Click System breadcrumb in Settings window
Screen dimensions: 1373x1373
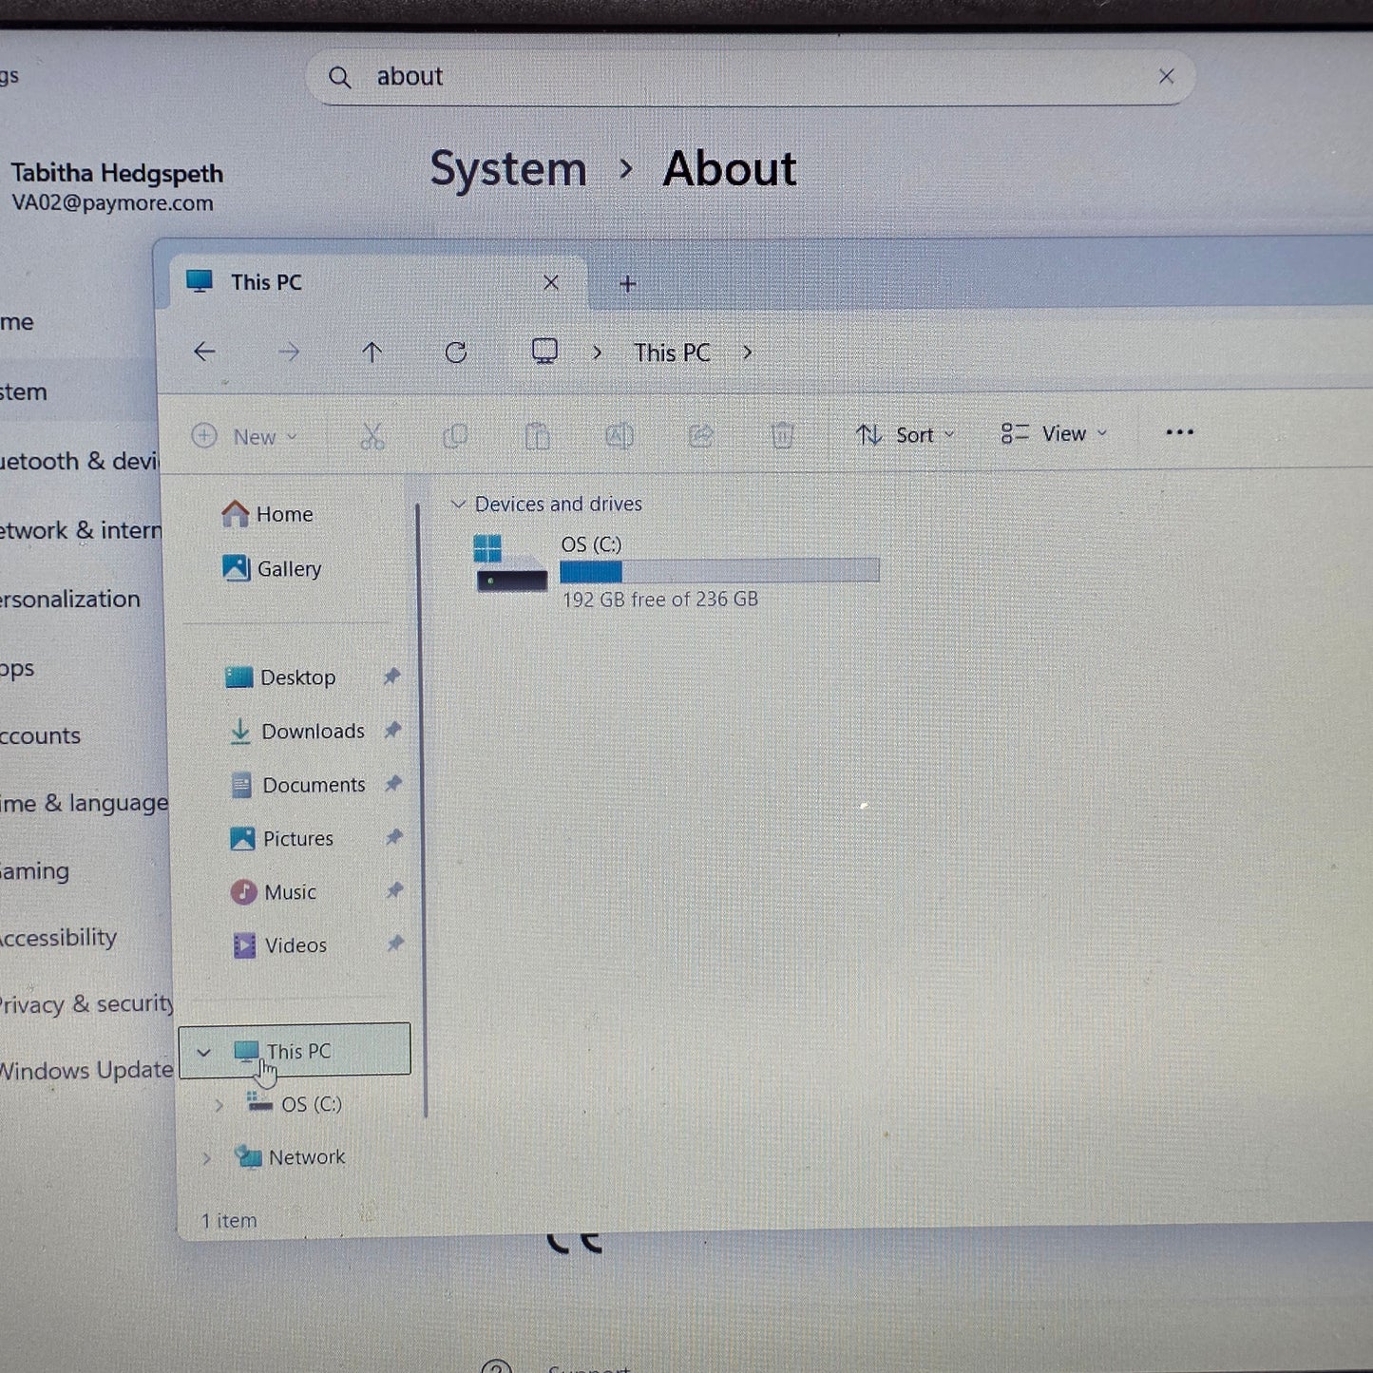(508, 169)
